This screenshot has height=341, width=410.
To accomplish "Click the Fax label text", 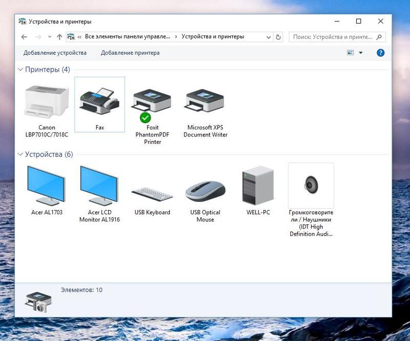I will click(x=99, y=128).
